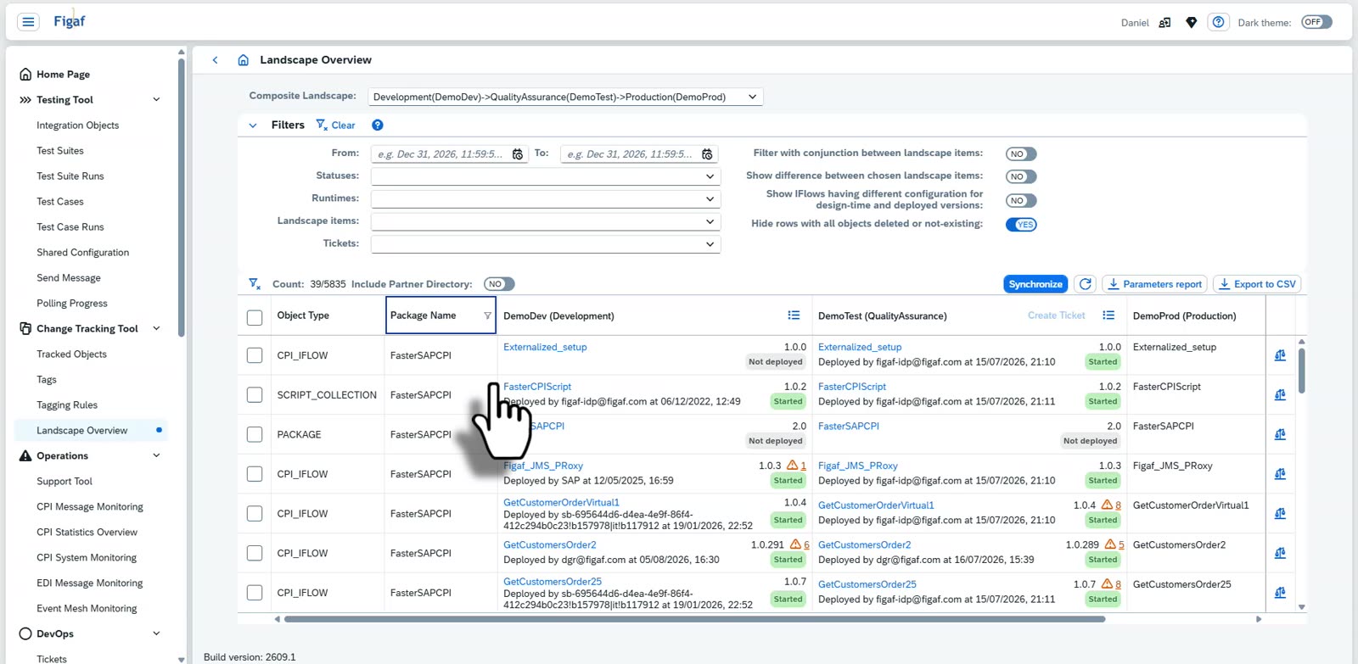Open the From date calendar picker
The height and width of the screenshot is (664, 1358).
518,154
